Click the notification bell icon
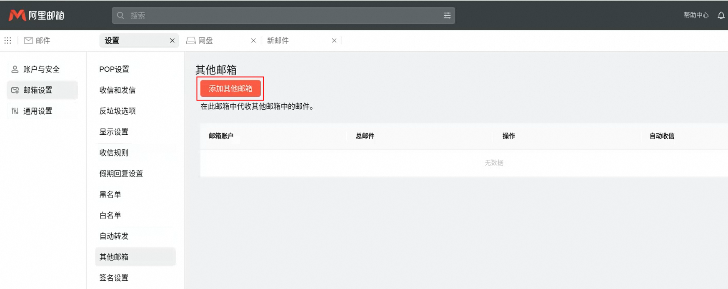The height and width of the screenshot is (289, 728). tap(721, 15)
